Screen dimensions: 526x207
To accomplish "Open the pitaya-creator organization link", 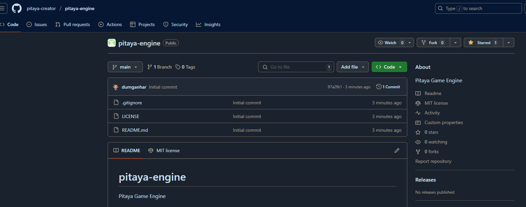I will point(41,8).
